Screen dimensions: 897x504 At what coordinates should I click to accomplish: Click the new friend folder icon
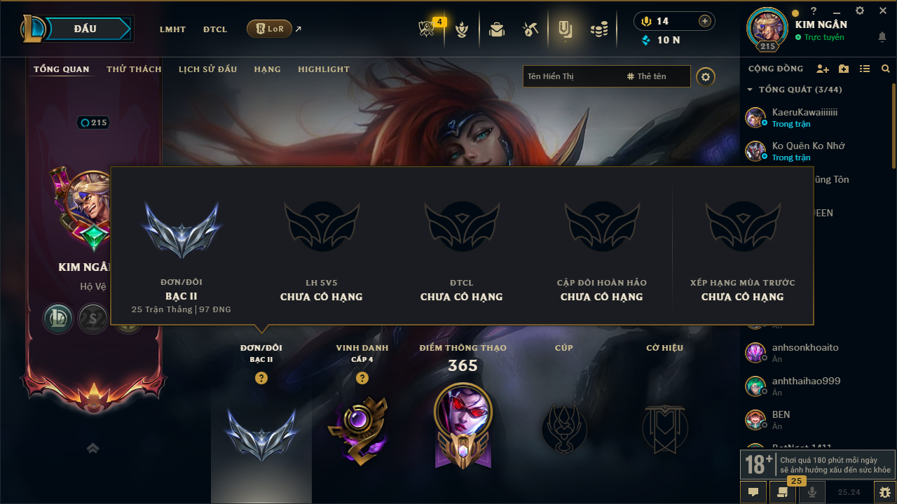844,69
